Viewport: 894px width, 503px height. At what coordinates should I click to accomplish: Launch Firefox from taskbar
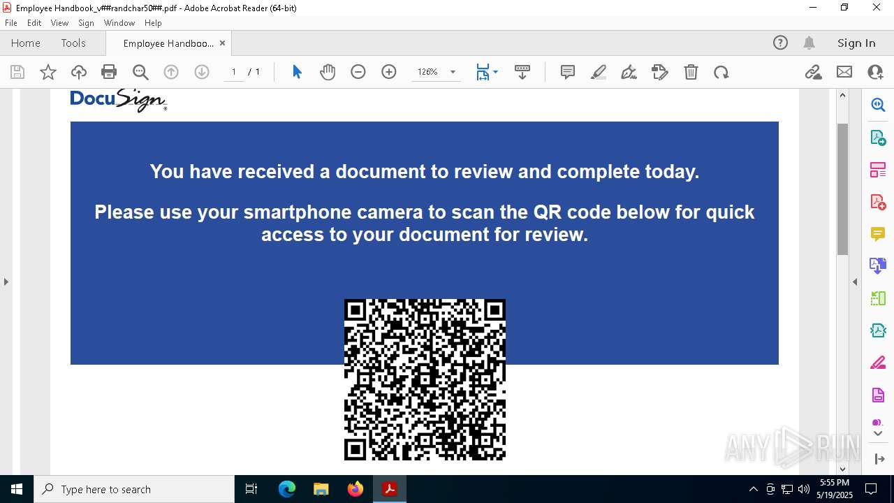click(356, 489)
